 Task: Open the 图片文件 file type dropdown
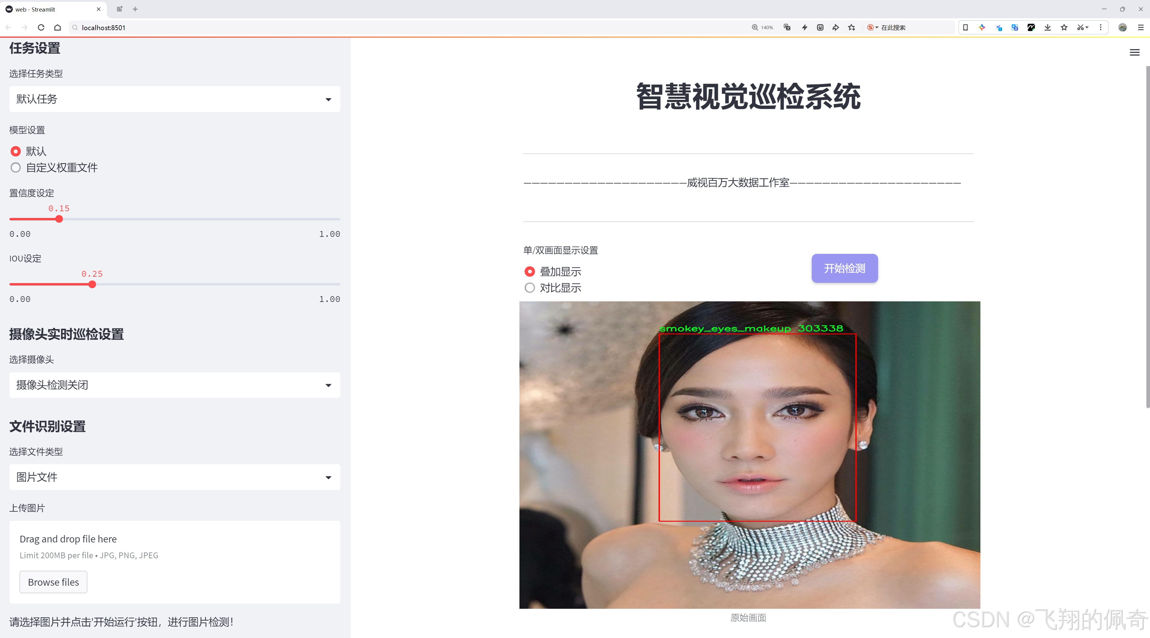[x=174, y=477]
